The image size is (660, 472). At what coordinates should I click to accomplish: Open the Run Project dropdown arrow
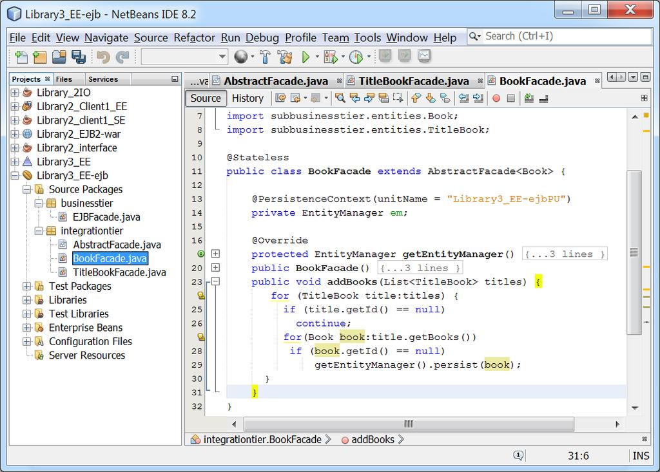317,57
